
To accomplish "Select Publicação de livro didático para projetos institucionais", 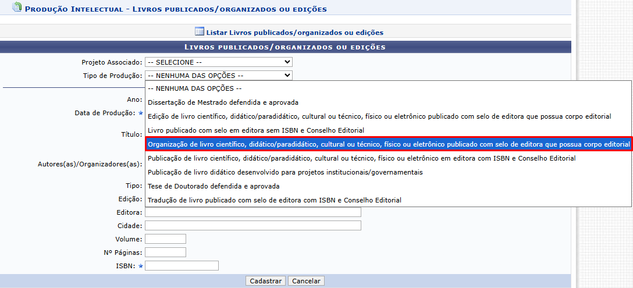I will tap(389, 172).
